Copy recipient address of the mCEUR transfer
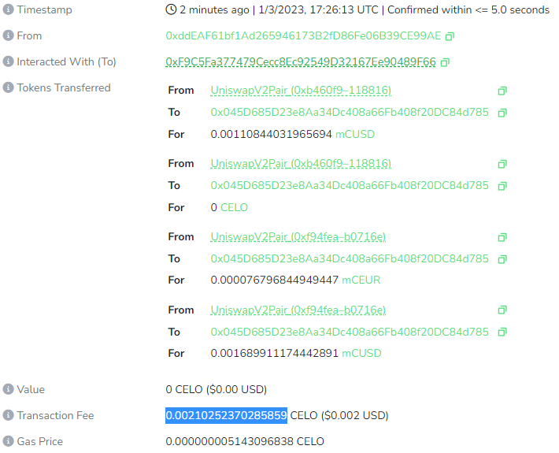This screenshot has width=559, height=453. (x=502, y=259)
